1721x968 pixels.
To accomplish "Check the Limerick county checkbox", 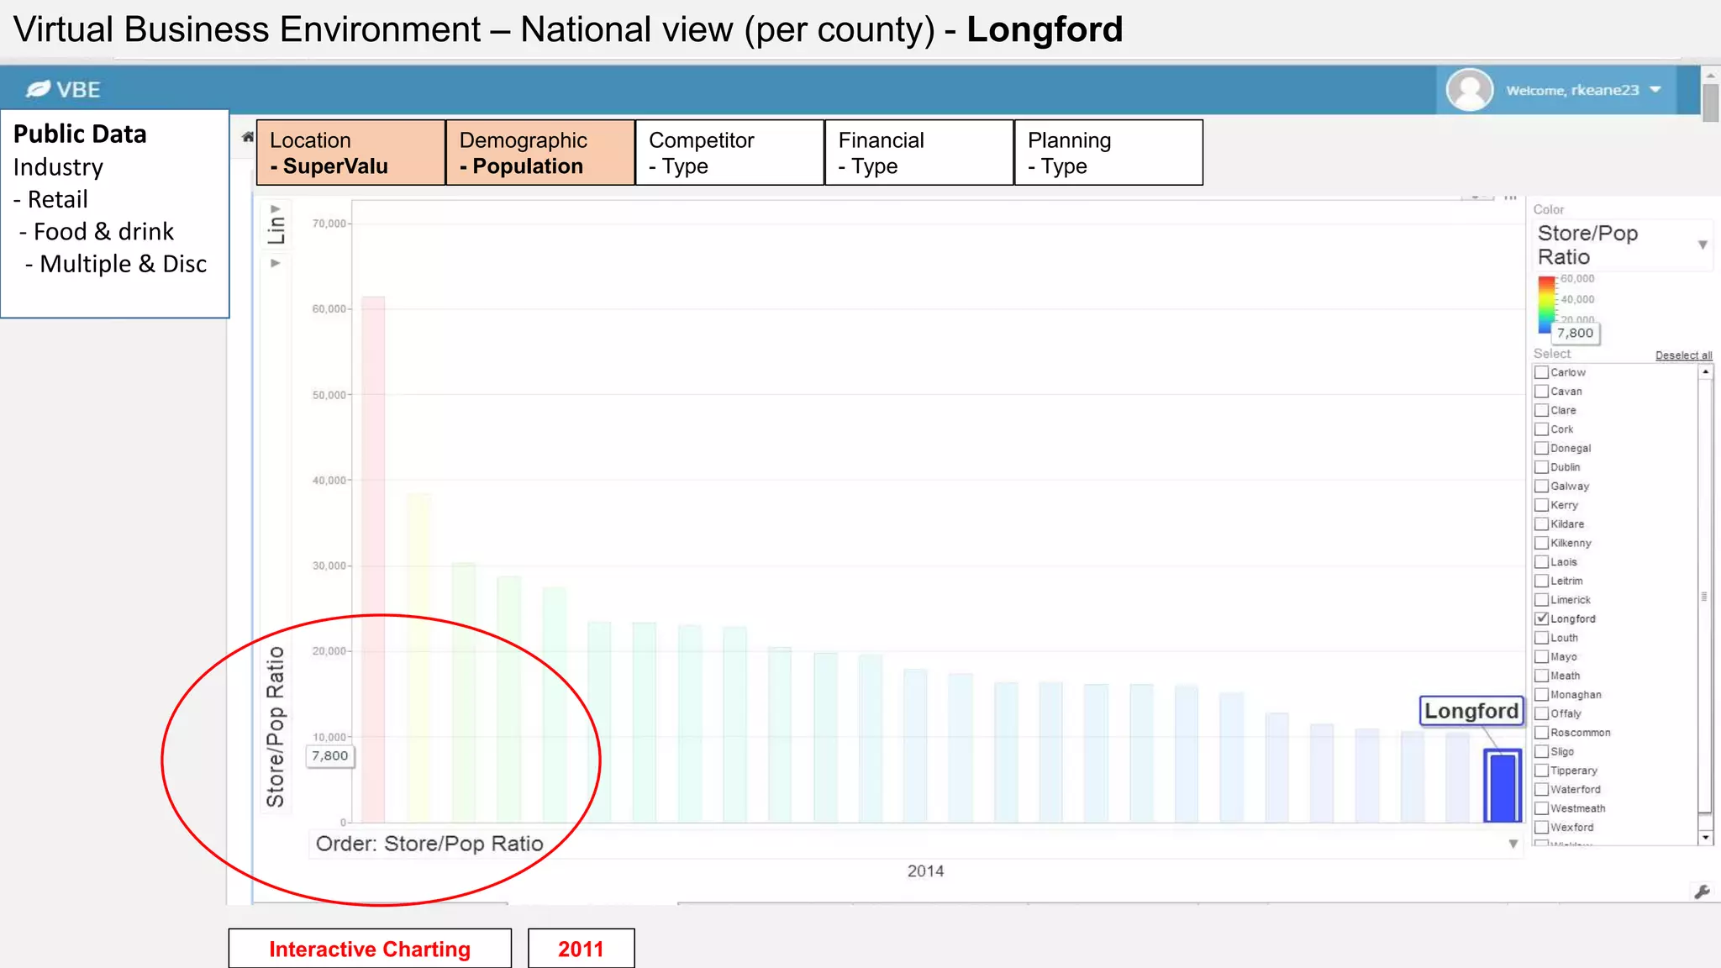I will coord(1541,600).
